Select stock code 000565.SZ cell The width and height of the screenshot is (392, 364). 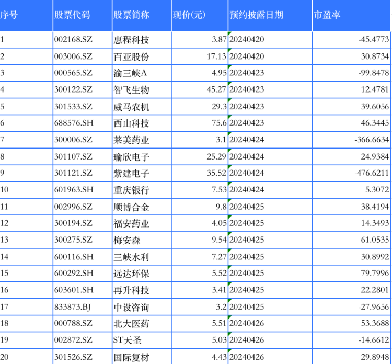tap(83, 73)
